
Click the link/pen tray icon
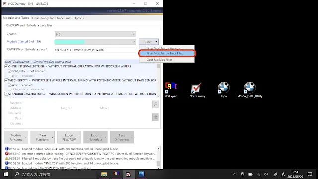tap(275, 174)
